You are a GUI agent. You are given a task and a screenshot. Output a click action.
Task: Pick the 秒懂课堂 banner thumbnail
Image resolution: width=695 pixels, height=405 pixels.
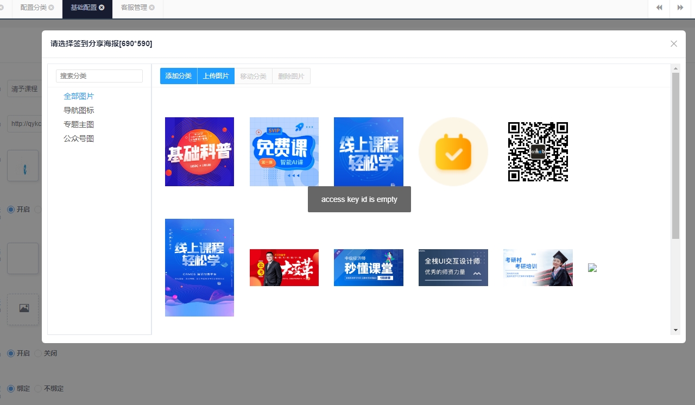point(369,268)
